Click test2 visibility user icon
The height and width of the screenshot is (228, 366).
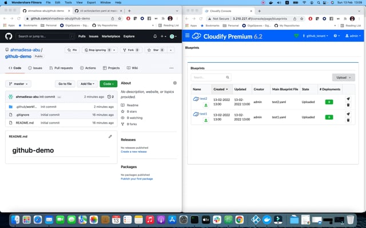[x=206, y=105]
